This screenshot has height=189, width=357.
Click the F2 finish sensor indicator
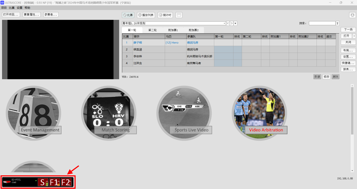pyautogui.click(x=66, y=182)
